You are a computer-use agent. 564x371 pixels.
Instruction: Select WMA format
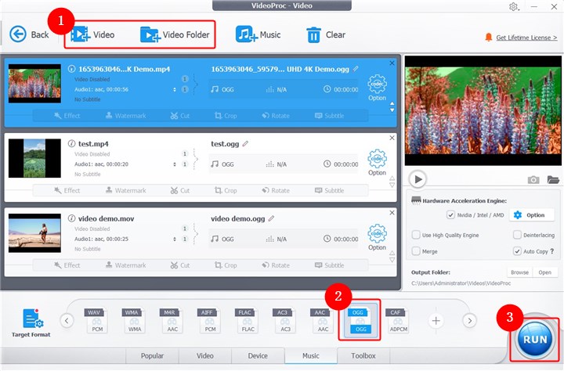tap(135, 320)
